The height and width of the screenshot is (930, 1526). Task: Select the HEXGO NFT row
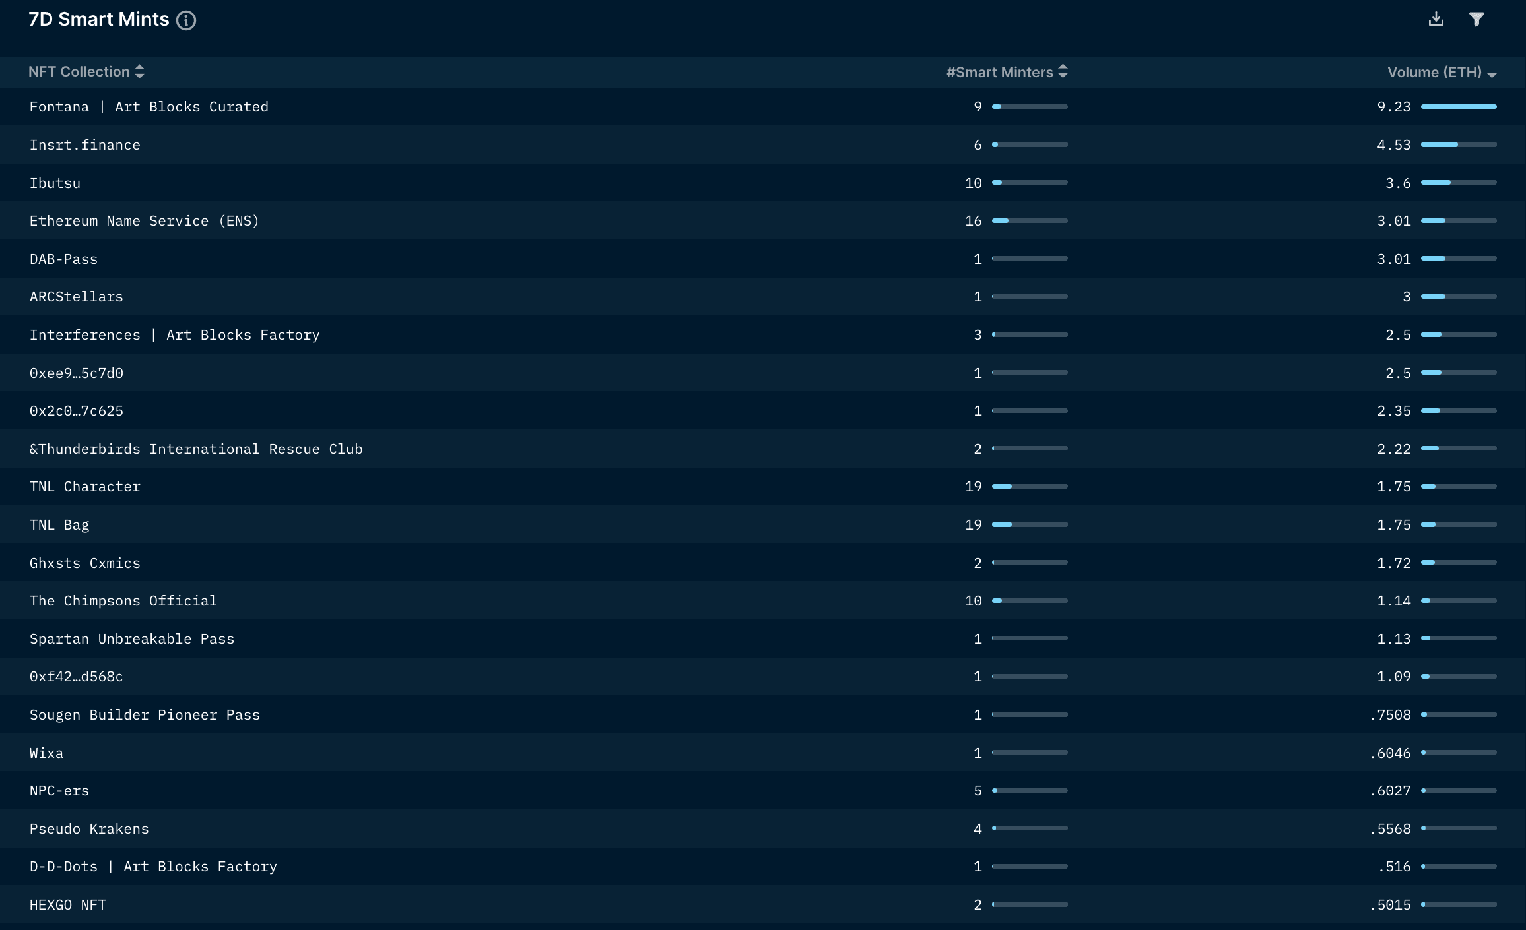pyautogui.click(x=68, y=905)
